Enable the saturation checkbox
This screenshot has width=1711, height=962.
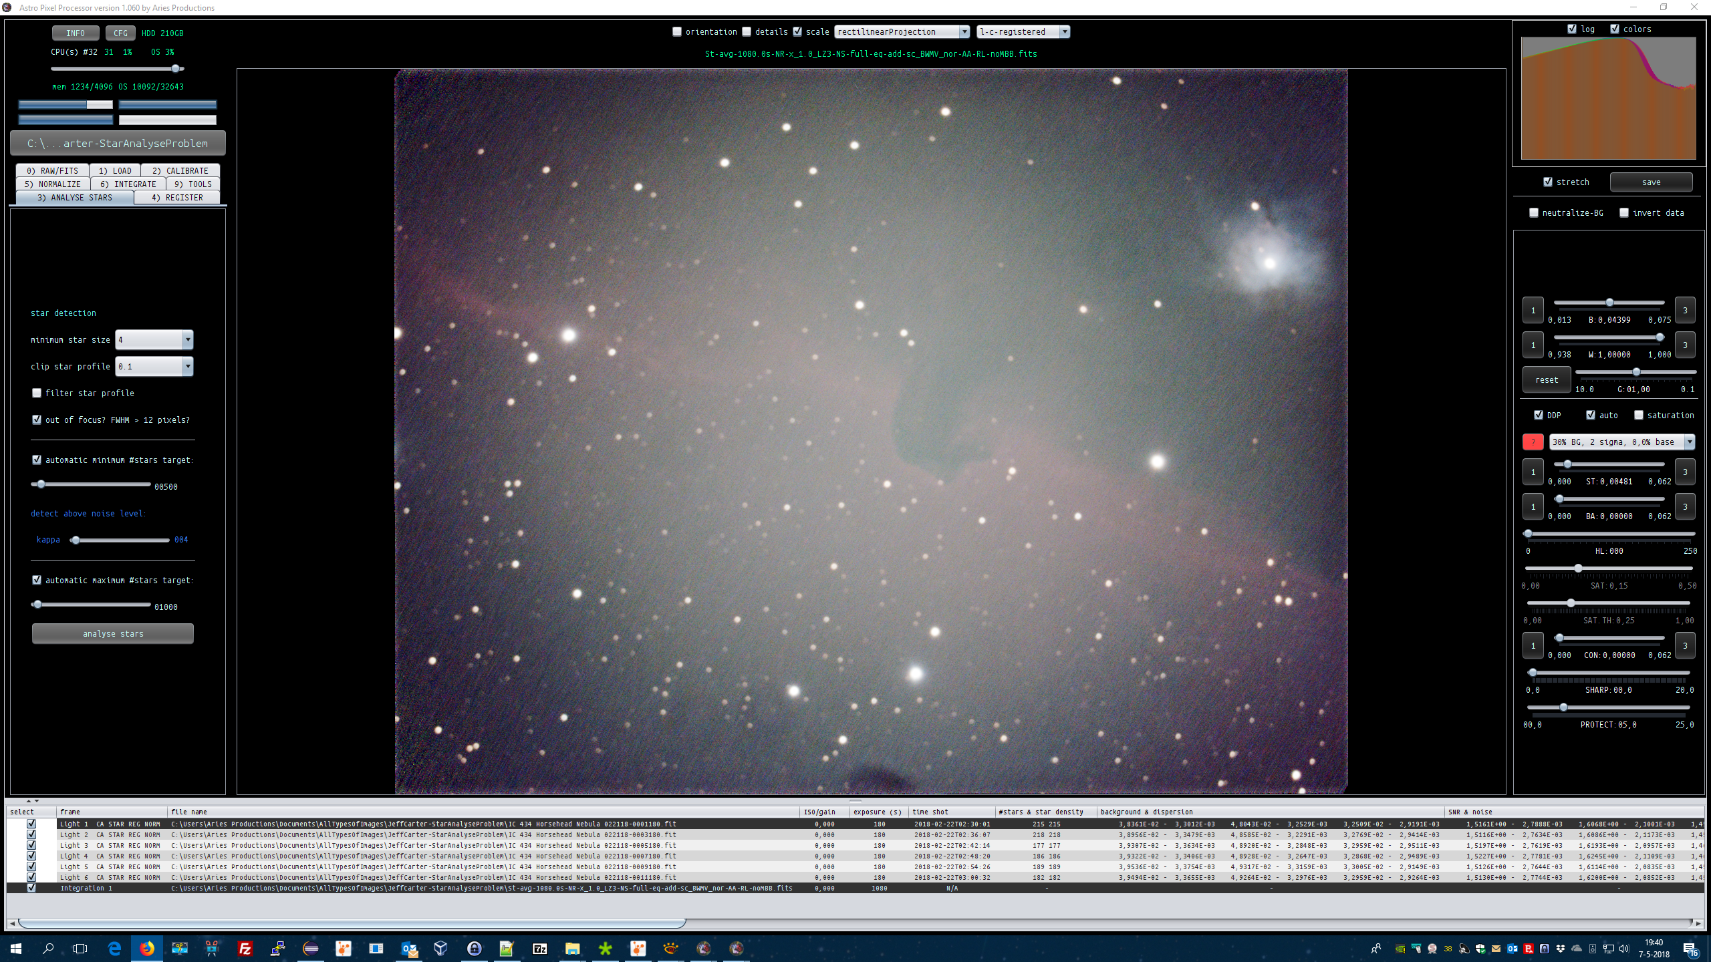click(x=1638, y=415)
